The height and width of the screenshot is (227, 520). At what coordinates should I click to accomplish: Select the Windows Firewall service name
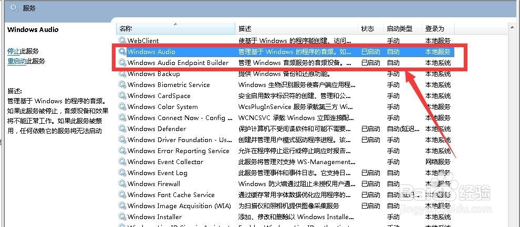pos(154,183)
